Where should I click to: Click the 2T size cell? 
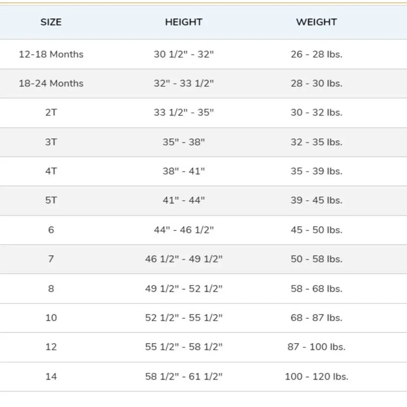51,112
